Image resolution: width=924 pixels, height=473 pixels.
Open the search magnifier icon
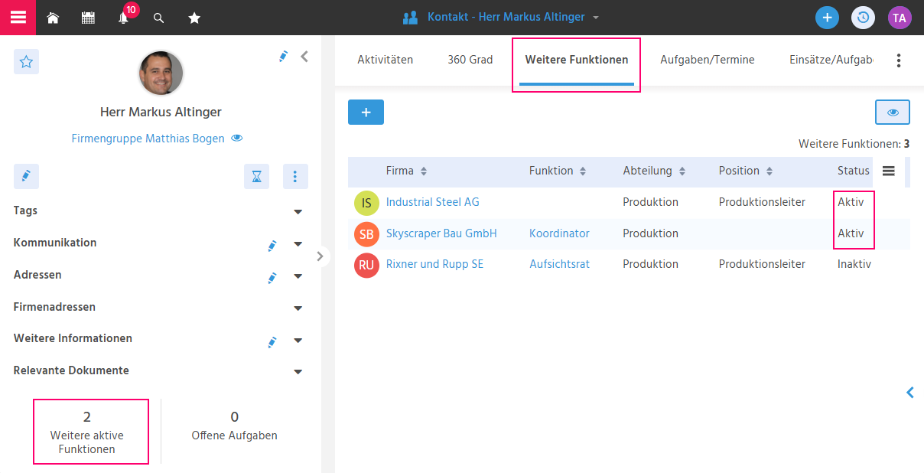[x=159, y=18]
